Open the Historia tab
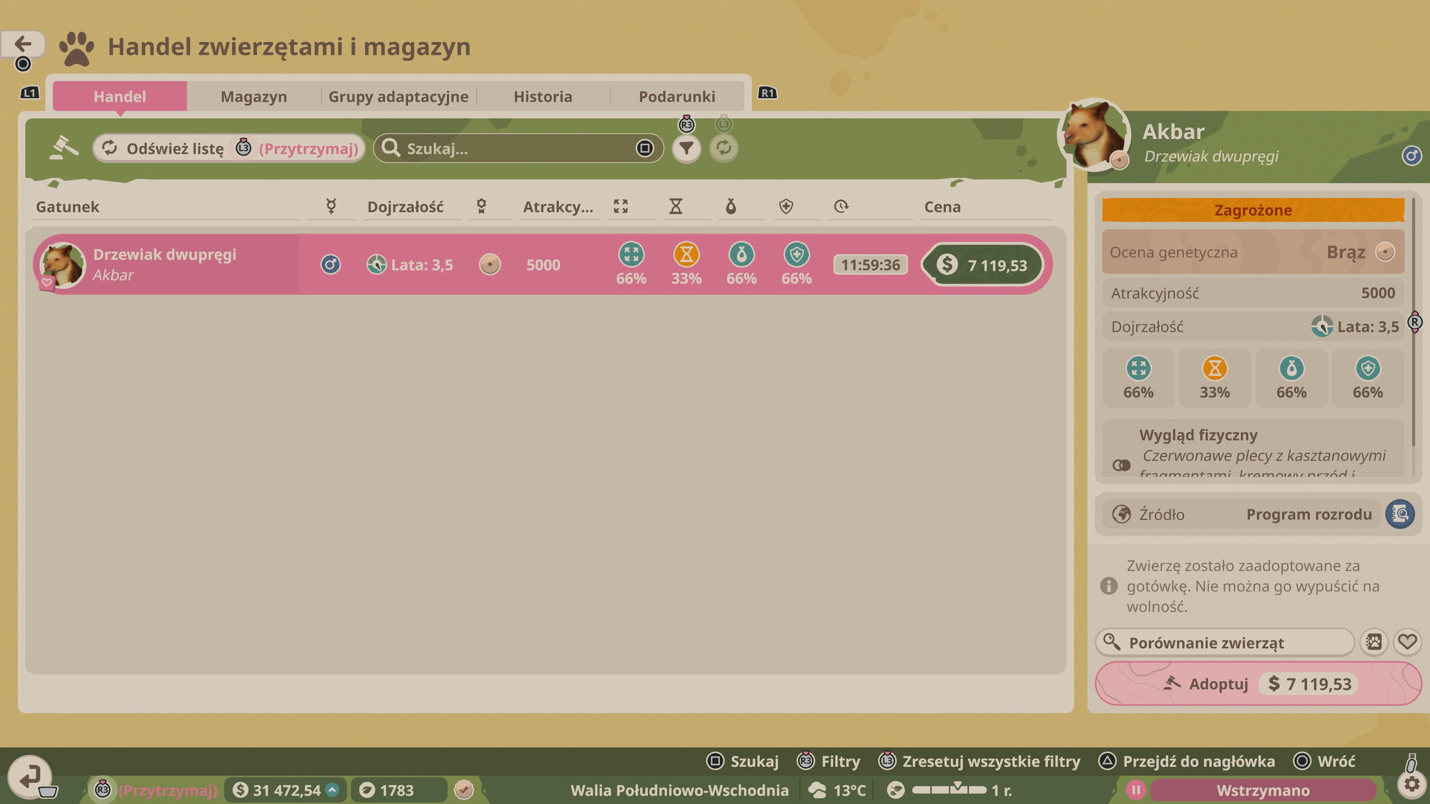The image size is (1430, 804). click(x=542, y=96)
